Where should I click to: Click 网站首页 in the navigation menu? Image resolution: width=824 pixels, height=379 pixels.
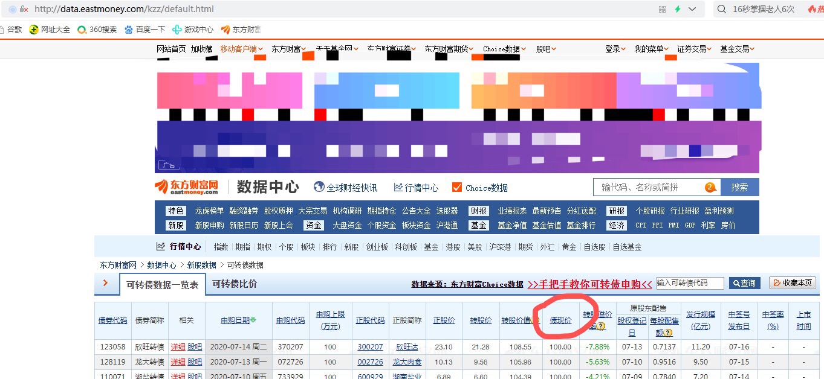[170, 49]
